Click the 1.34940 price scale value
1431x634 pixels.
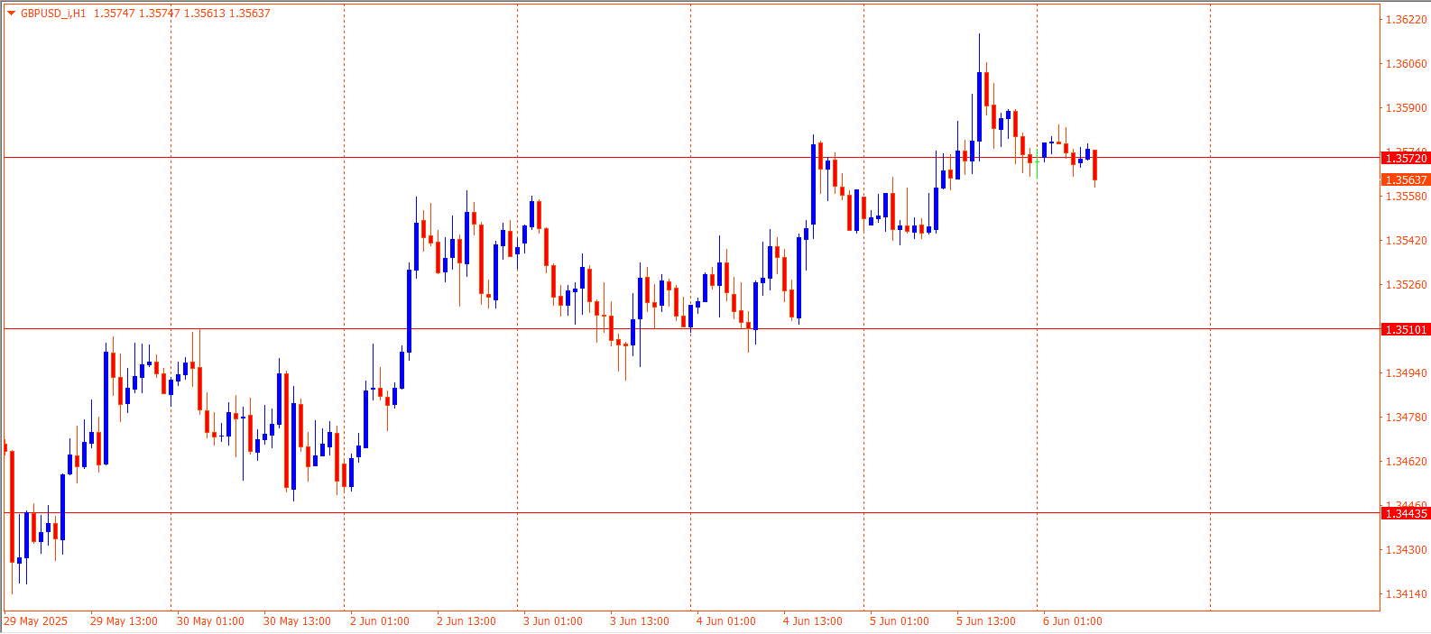click(x=1406, y=373)
